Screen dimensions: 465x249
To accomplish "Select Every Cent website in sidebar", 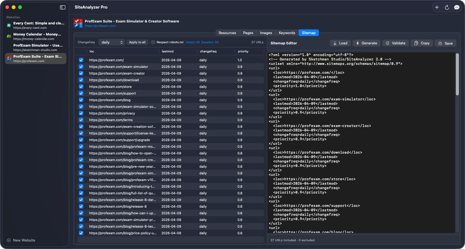I will tap(36, 25).
